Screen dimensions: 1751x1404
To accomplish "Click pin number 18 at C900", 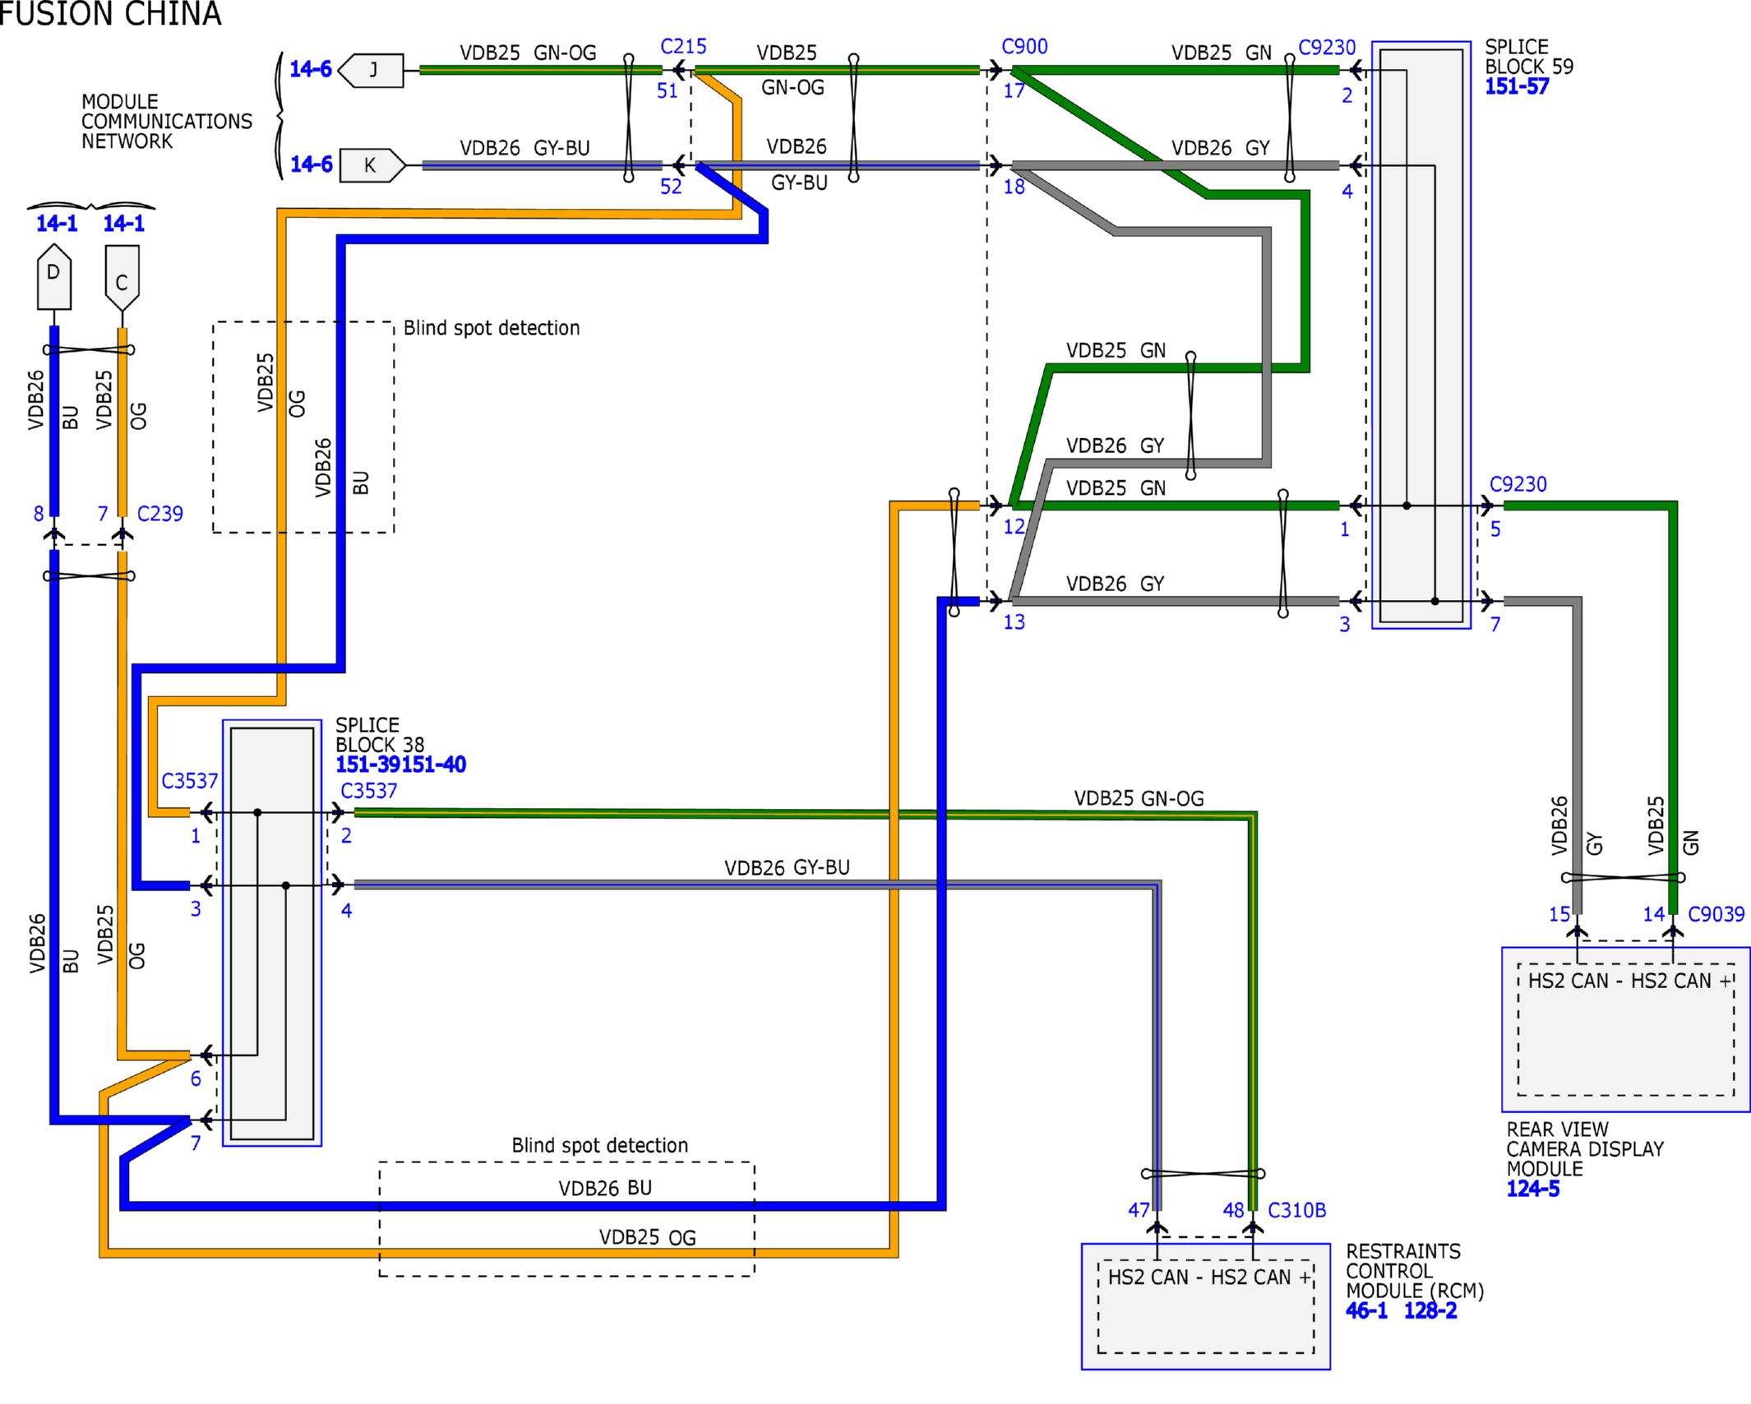I will point(1014,187).
